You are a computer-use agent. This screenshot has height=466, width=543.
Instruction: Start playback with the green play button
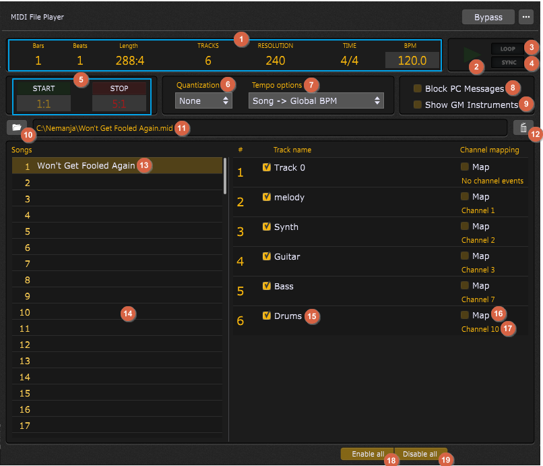[x=472, y=55]
